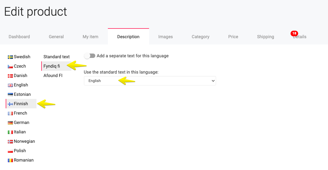Click the German flag icon
Viewport: 328px width, 170px height.
click(10, 123)
